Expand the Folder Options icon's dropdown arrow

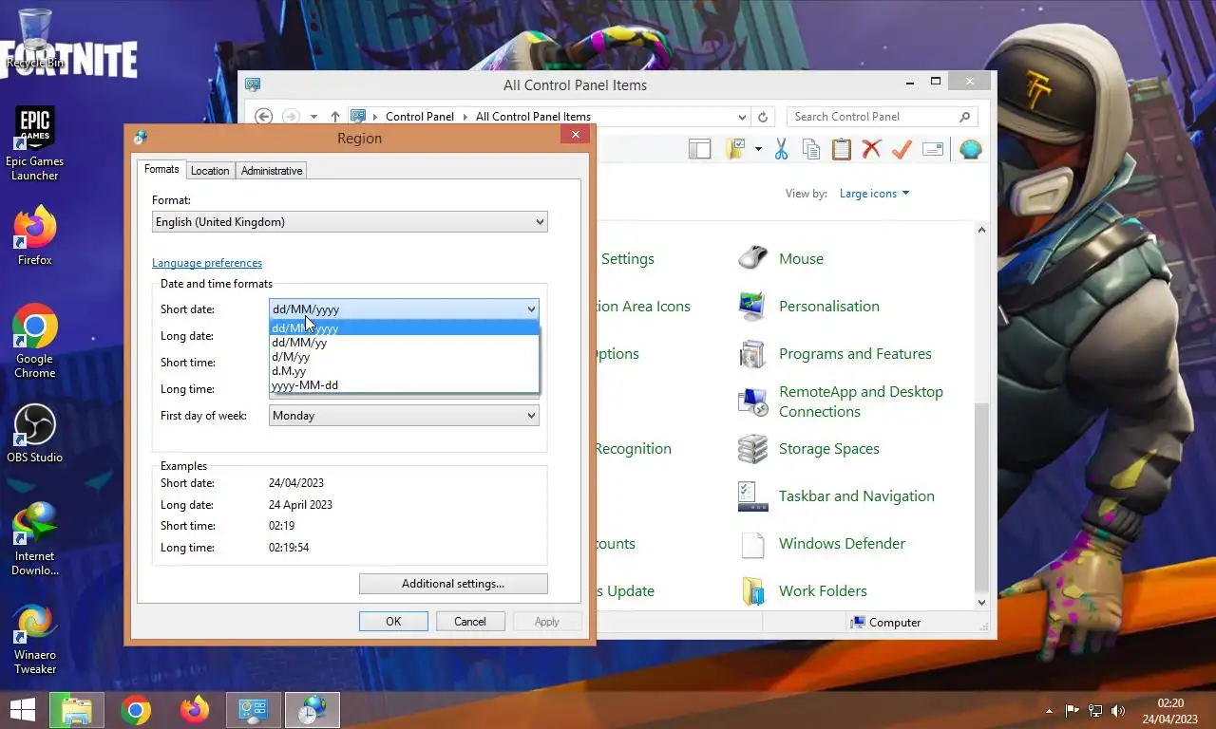point(758,149)
